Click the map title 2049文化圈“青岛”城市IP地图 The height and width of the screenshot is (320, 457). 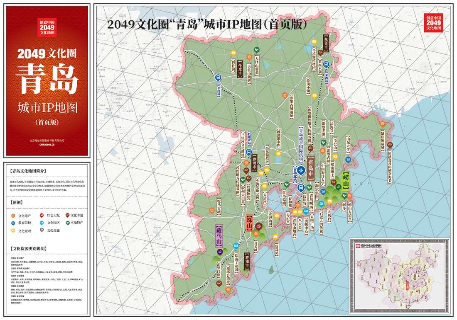[x=207, y=24]
